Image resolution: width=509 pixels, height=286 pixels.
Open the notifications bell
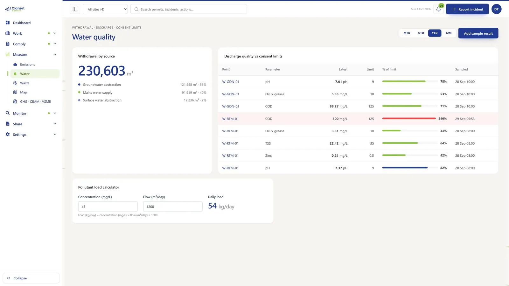[x=438, y=9]
